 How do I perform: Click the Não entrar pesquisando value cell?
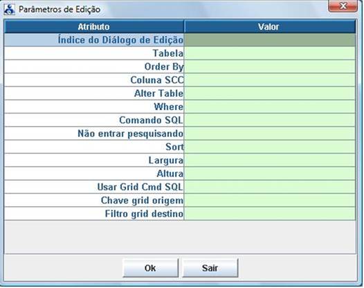[x=270, y=134]
